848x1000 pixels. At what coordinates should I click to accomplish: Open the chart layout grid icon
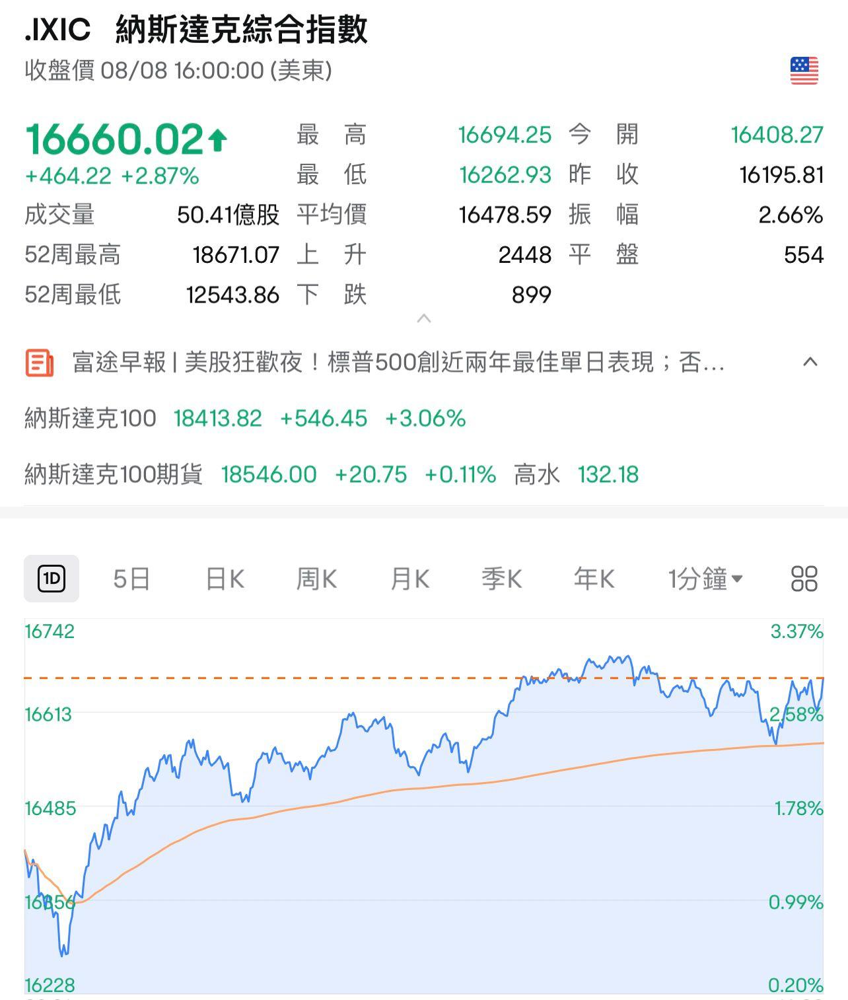point(804,578)
